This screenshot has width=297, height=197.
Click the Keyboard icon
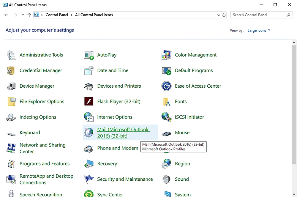click(x=11, y=134)
